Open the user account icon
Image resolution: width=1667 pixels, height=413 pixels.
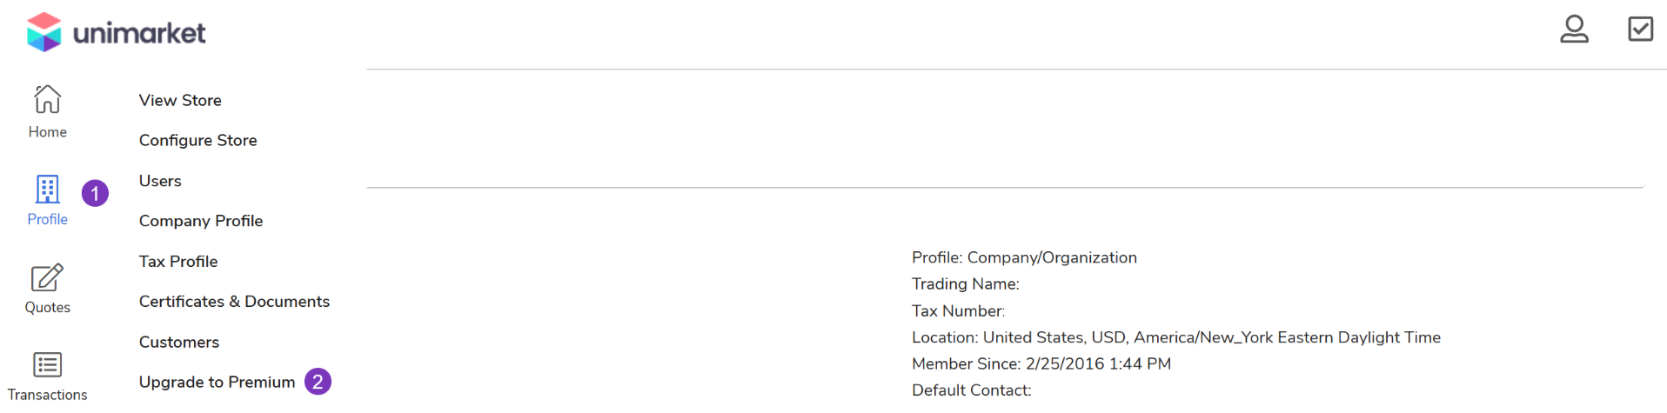[x=1573, y=30]
